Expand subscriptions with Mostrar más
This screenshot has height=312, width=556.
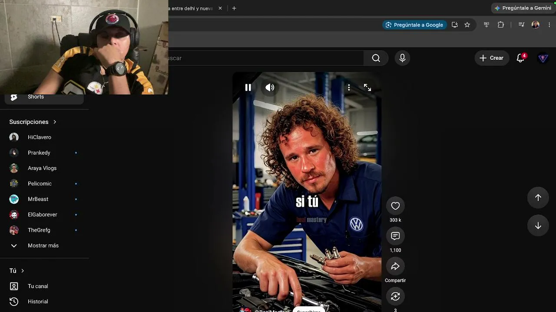44,246
